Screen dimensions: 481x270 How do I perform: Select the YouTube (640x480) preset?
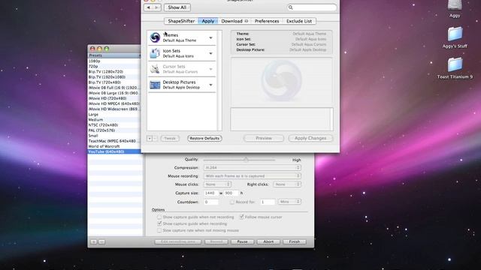tap(114, 151)
